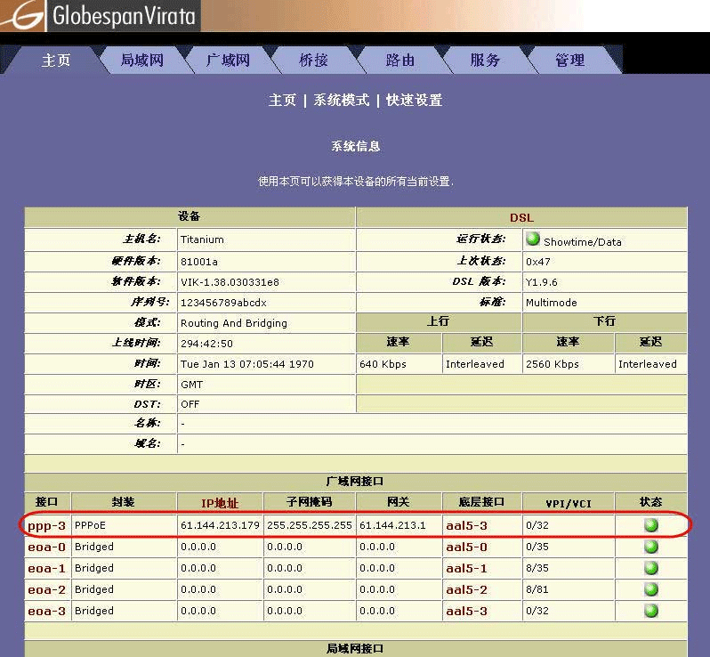This screenshot has width=710, height=657.
Task: Click the 系统模式 submenu link
Action: click(341, 101)
